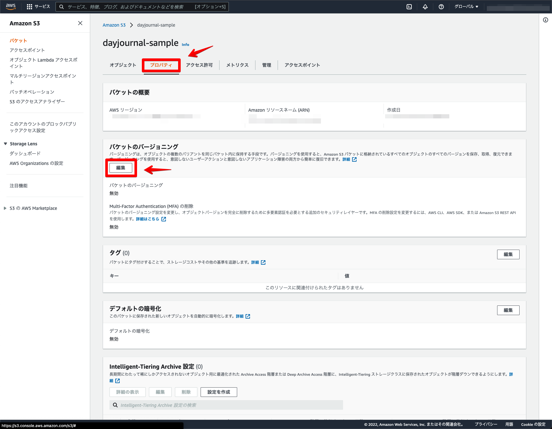Open the help question mark icon
This screenshot has height=429, width=552.
click(441, 7)
